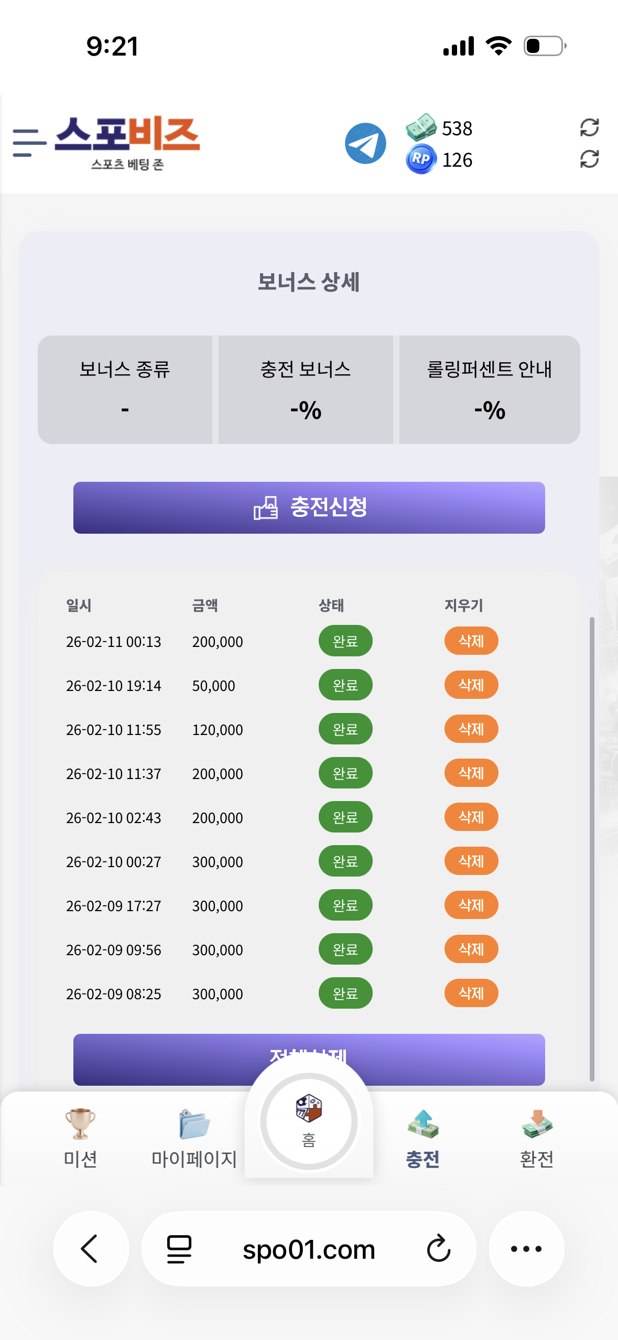Remove the 120,000 deposit row
The image size is (618, 1340).
[471, 729]
